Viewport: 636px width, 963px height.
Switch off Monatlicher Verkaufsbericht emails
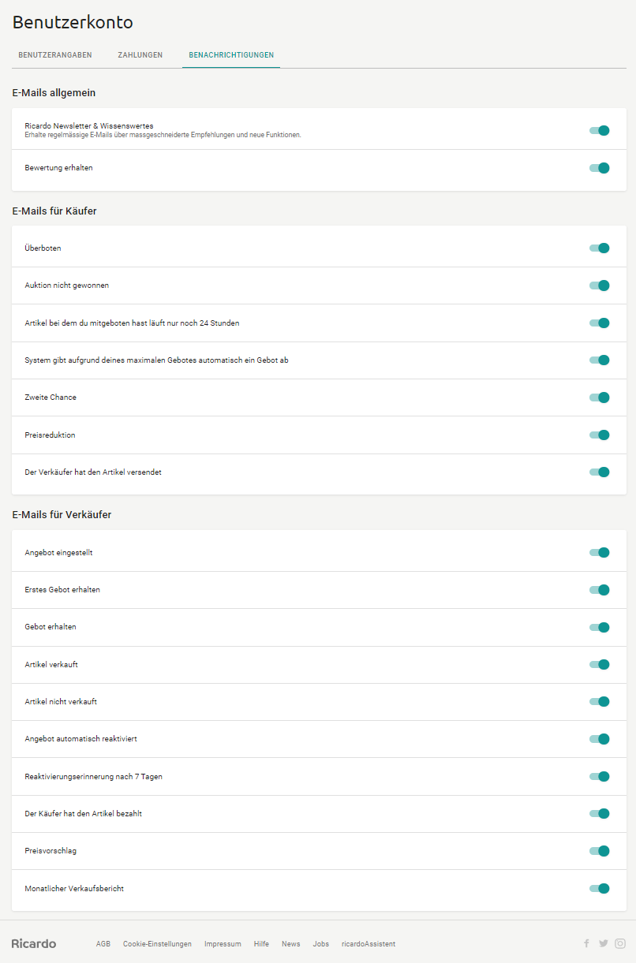tap(600, 889)
